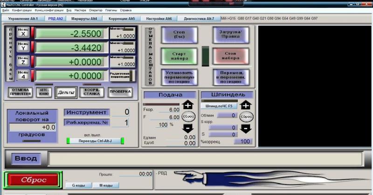Open the Плагины menu
This screenshot has width=373, height=195.
click(111, 10)
